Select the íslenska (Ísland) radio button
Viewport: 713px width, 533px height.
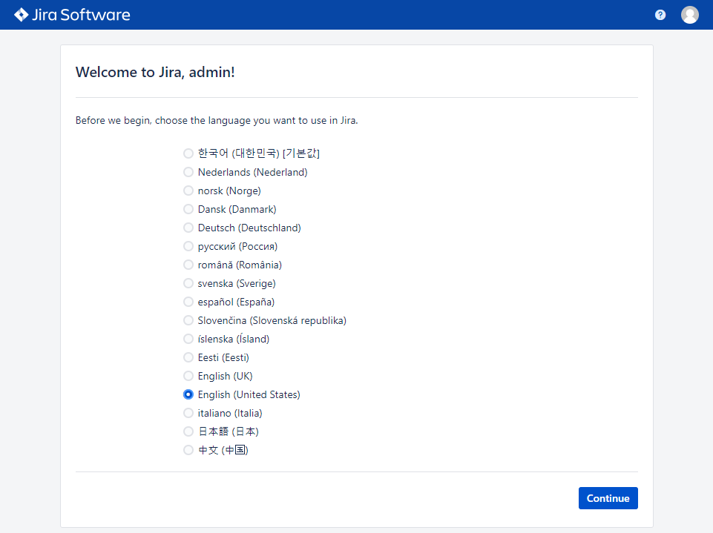click(x=188, y=339)
